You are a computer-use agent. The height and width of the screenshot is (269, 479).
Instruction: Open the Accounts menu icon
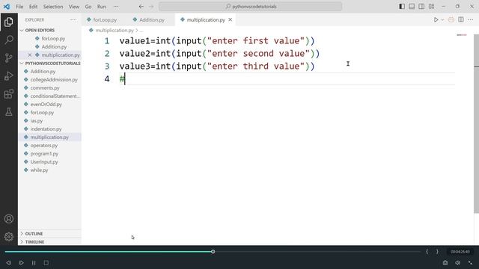pos(9,219)
